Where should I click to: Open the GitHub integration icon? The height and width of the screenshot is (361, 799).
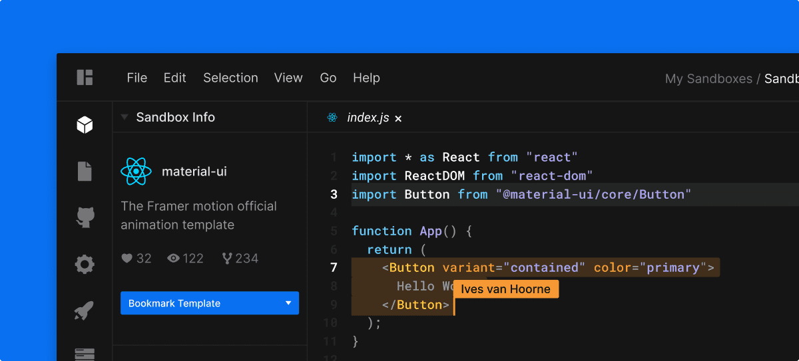[85, 217]
